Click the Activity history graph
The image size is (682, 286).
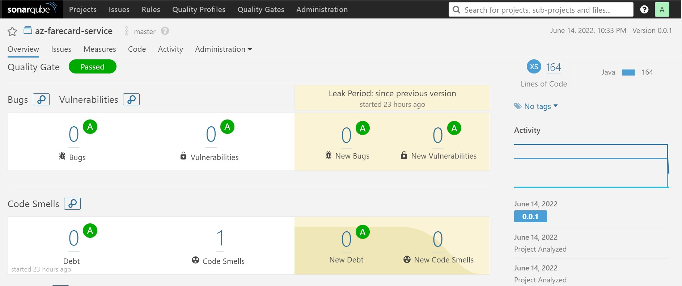tap(592, 166)
